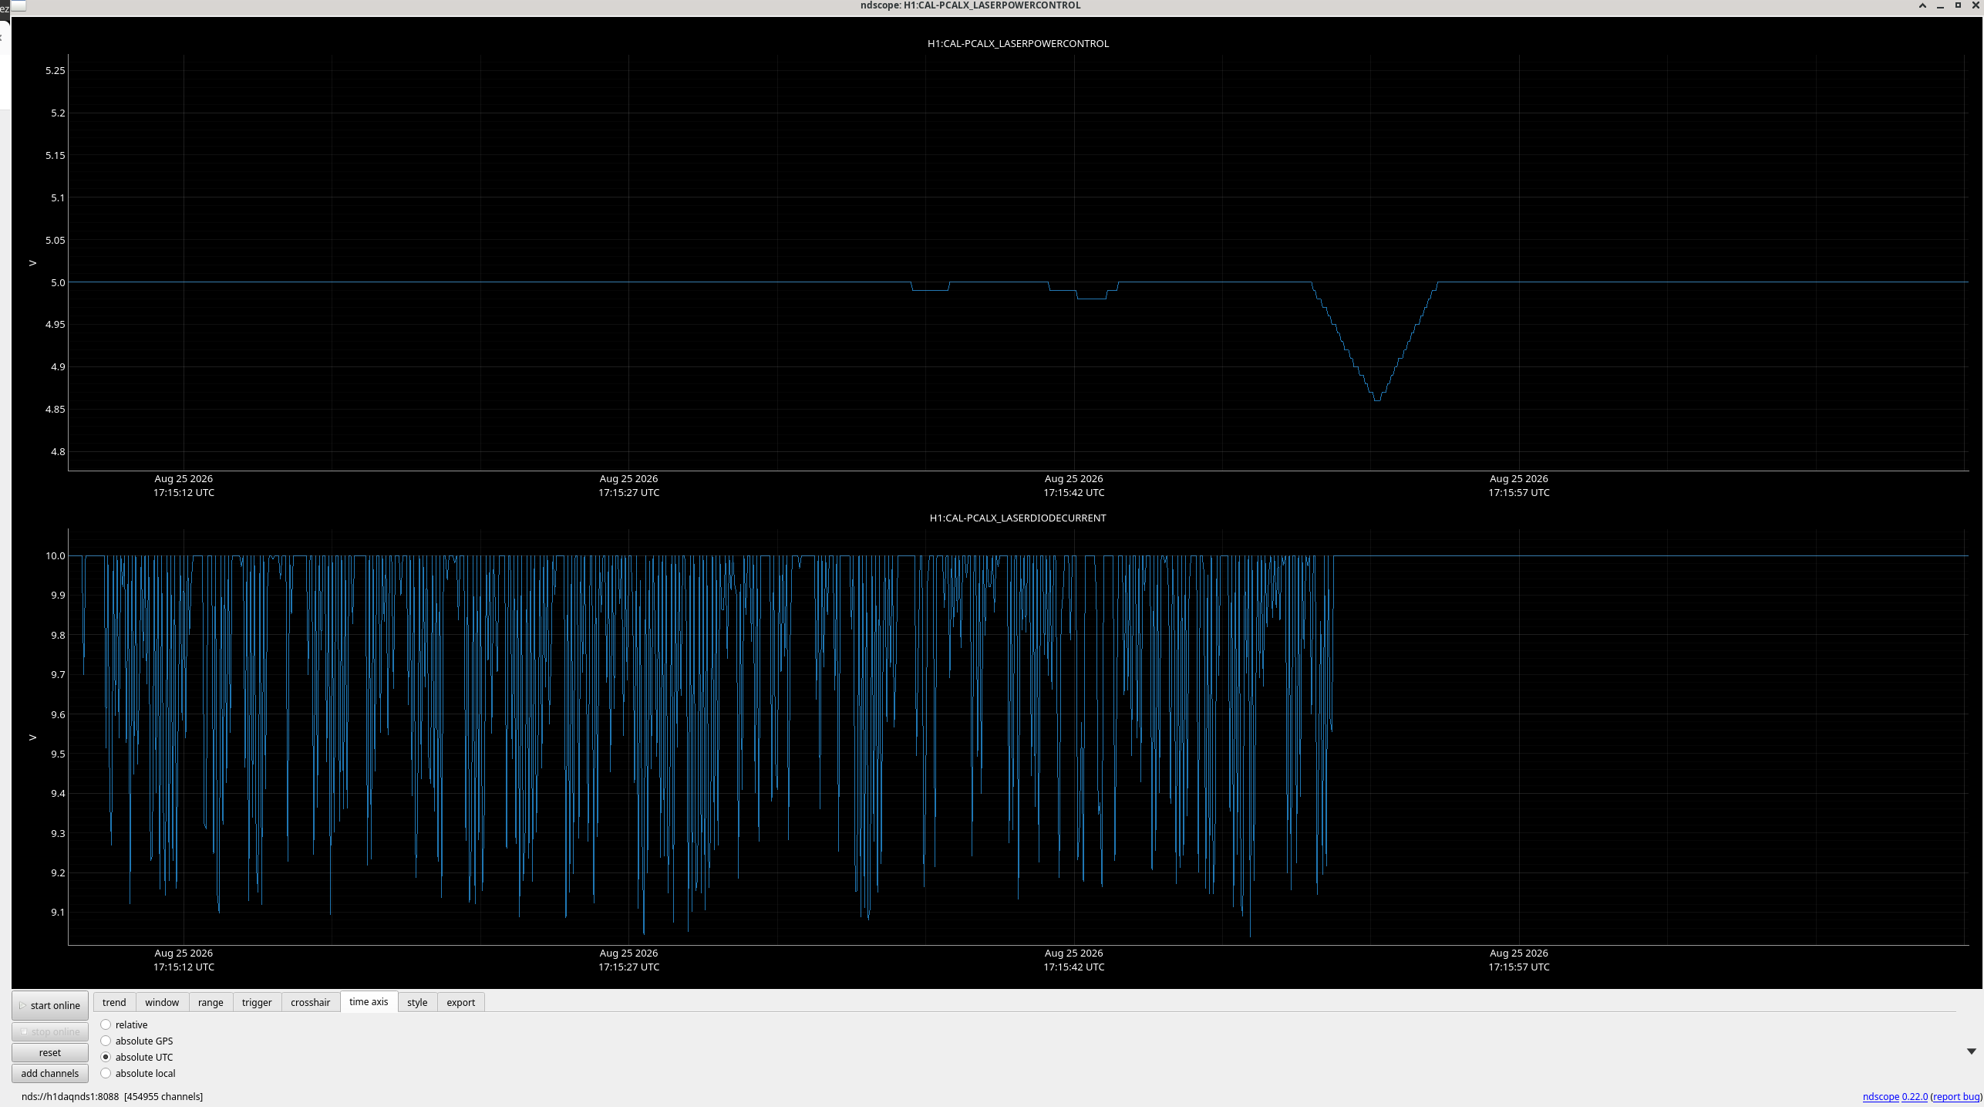Screen dimensions: 1984x1107
Task: Select the time axis tab
Action: tap(369, 1001)
